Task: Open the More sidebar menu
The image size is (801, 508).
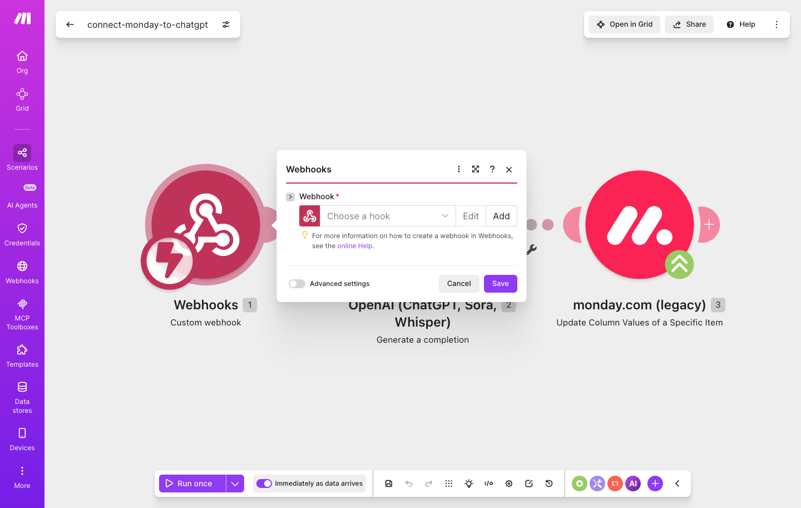Action: 22,477
